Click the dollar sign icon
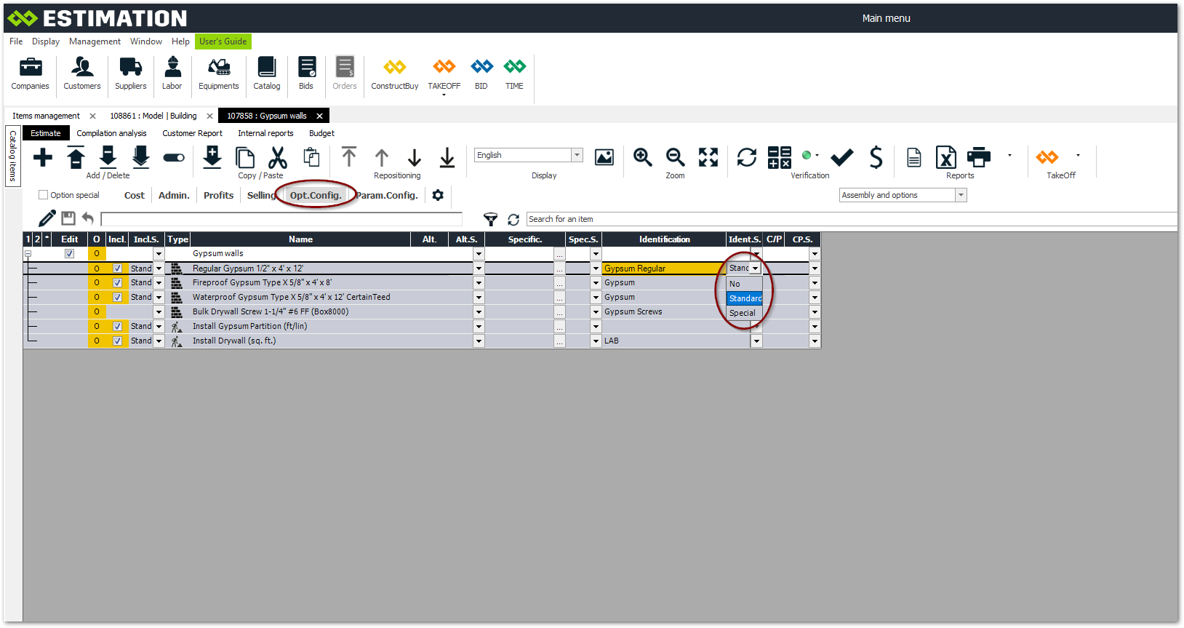The width and height of the screenshot is (1184, 628). tap(876, 157)
